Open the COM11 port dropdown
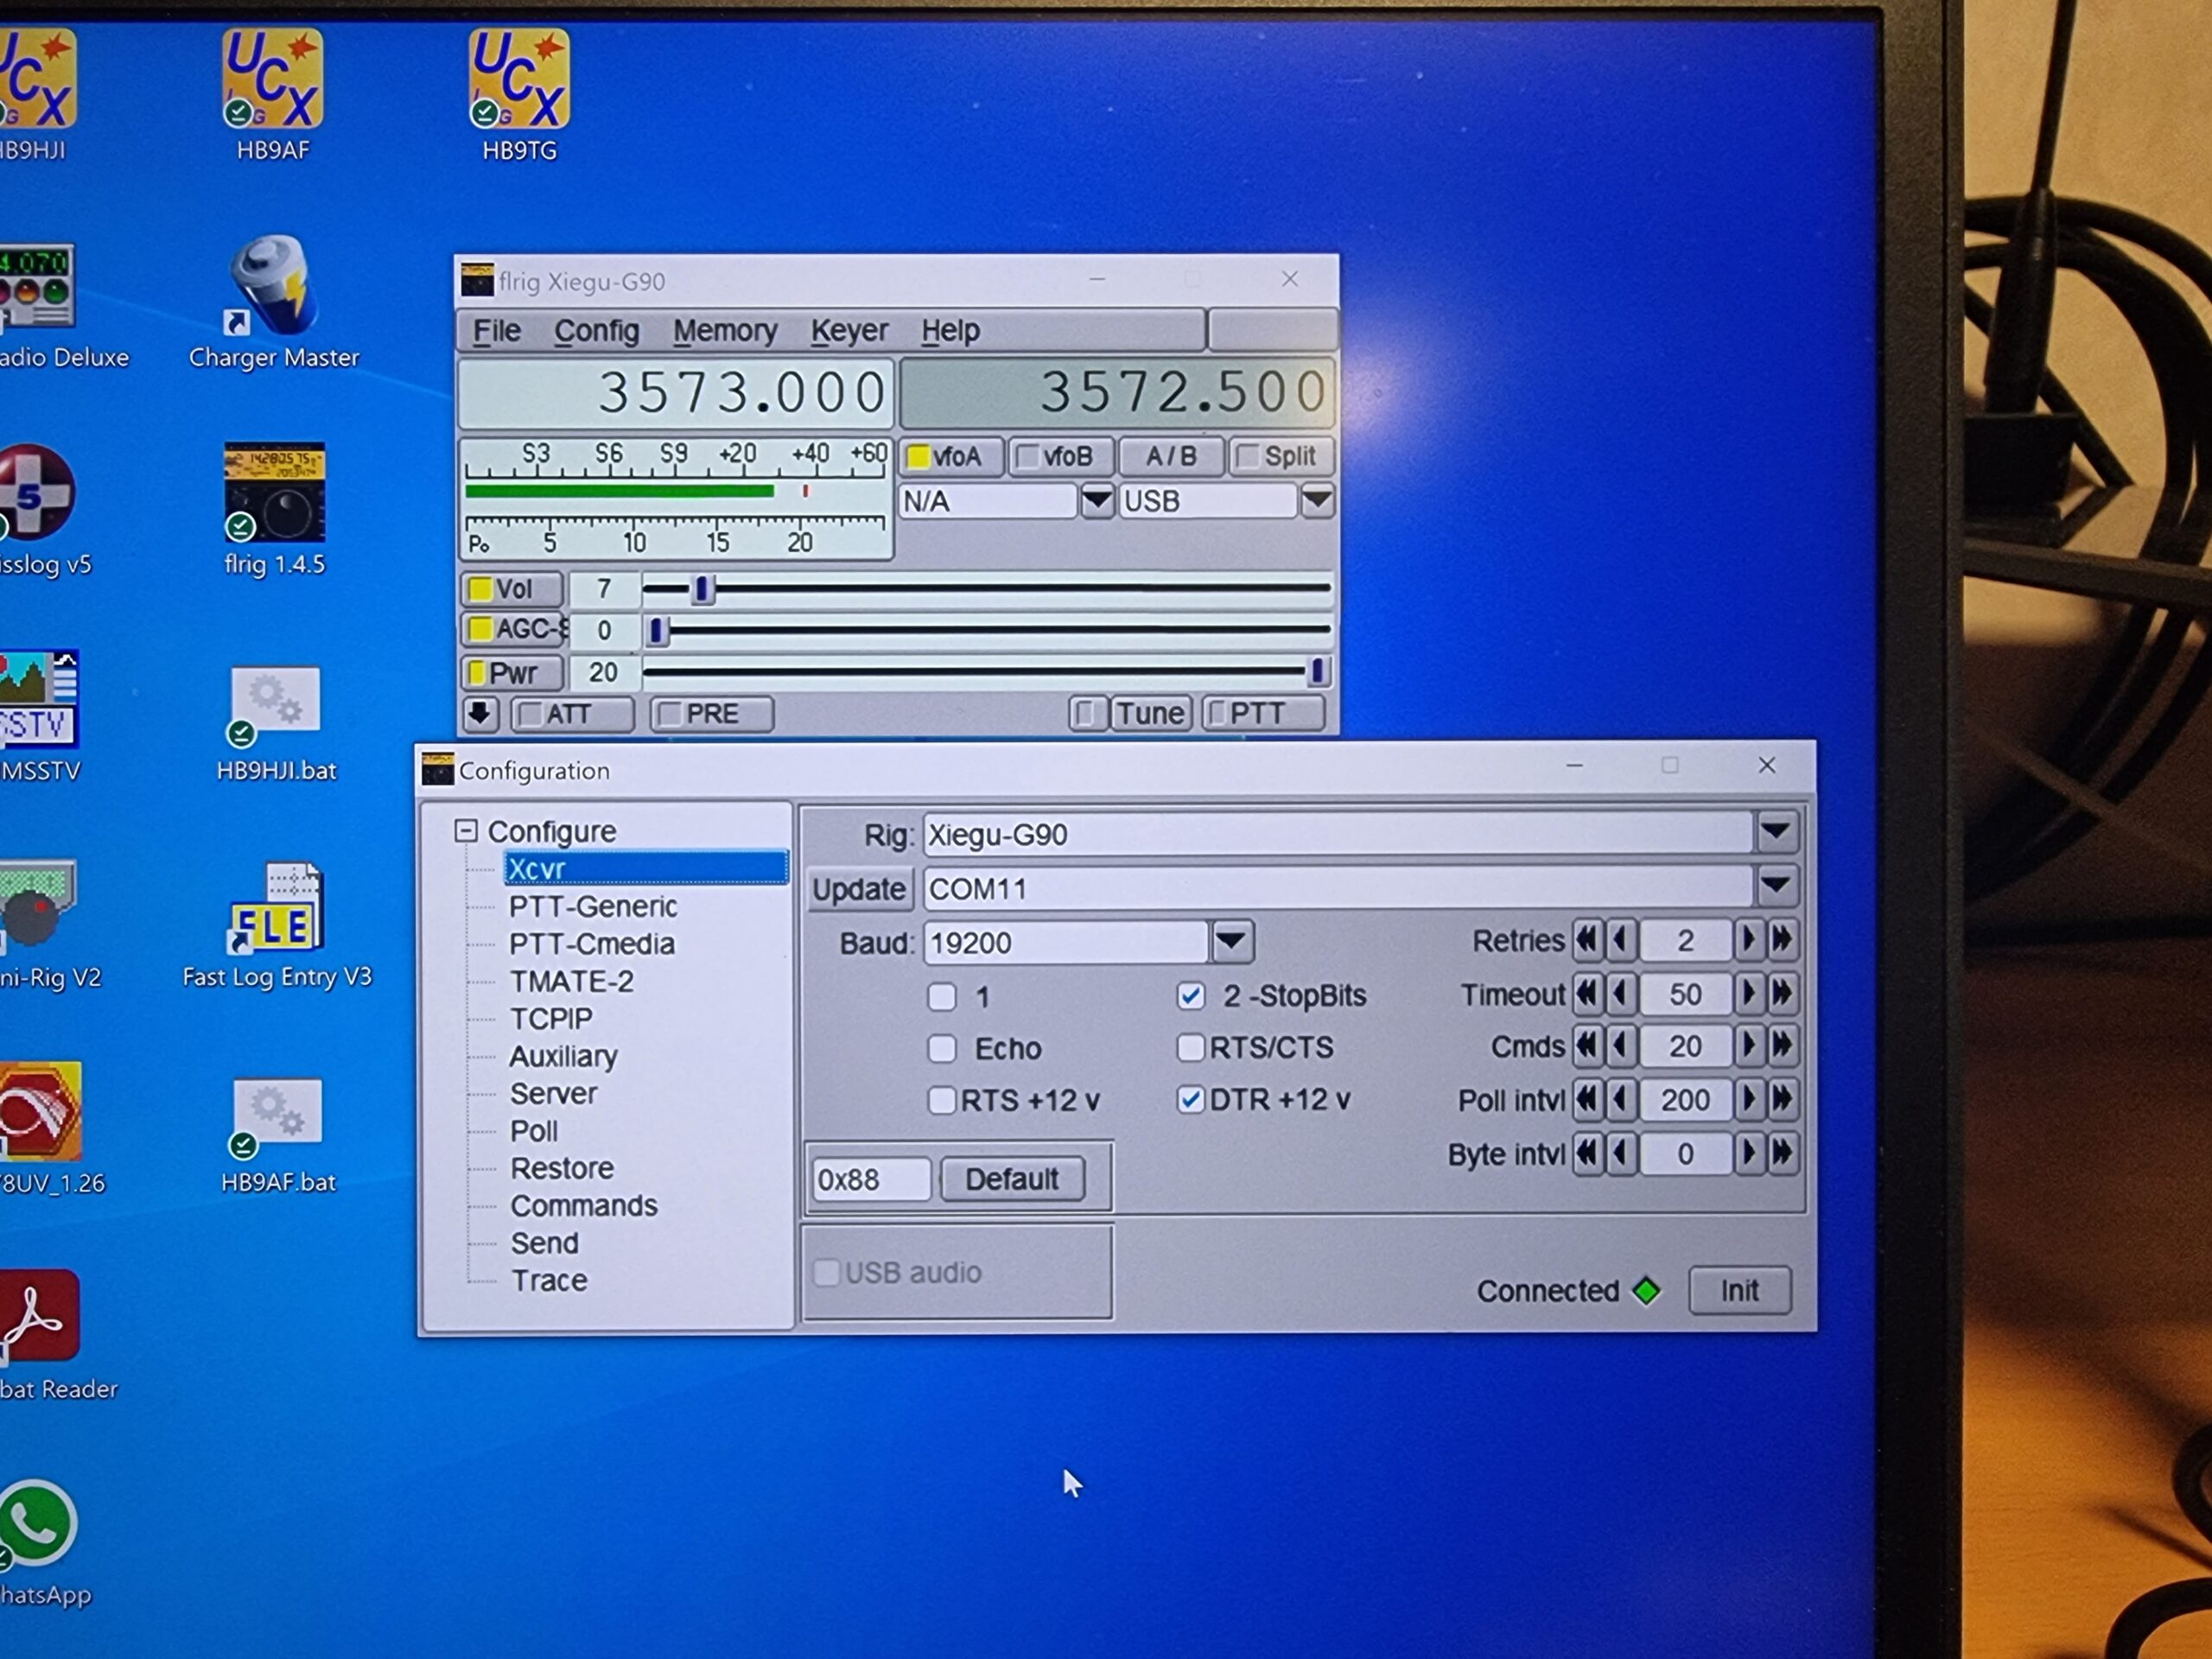Screen dimensions: 2212x1659 tap(1776, 887)
